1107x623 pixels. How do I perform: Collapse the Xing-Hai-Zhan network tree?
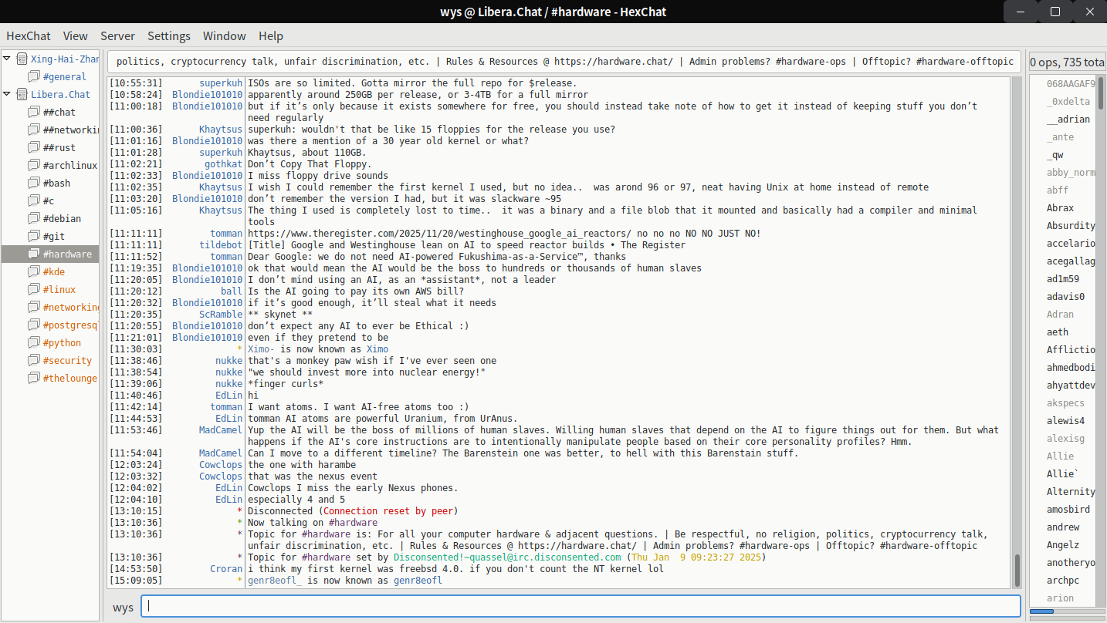(x=8, y=59)
